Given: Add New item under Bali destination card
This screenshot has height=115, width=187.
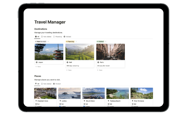Looking at the screenshot, I should 69,70.
